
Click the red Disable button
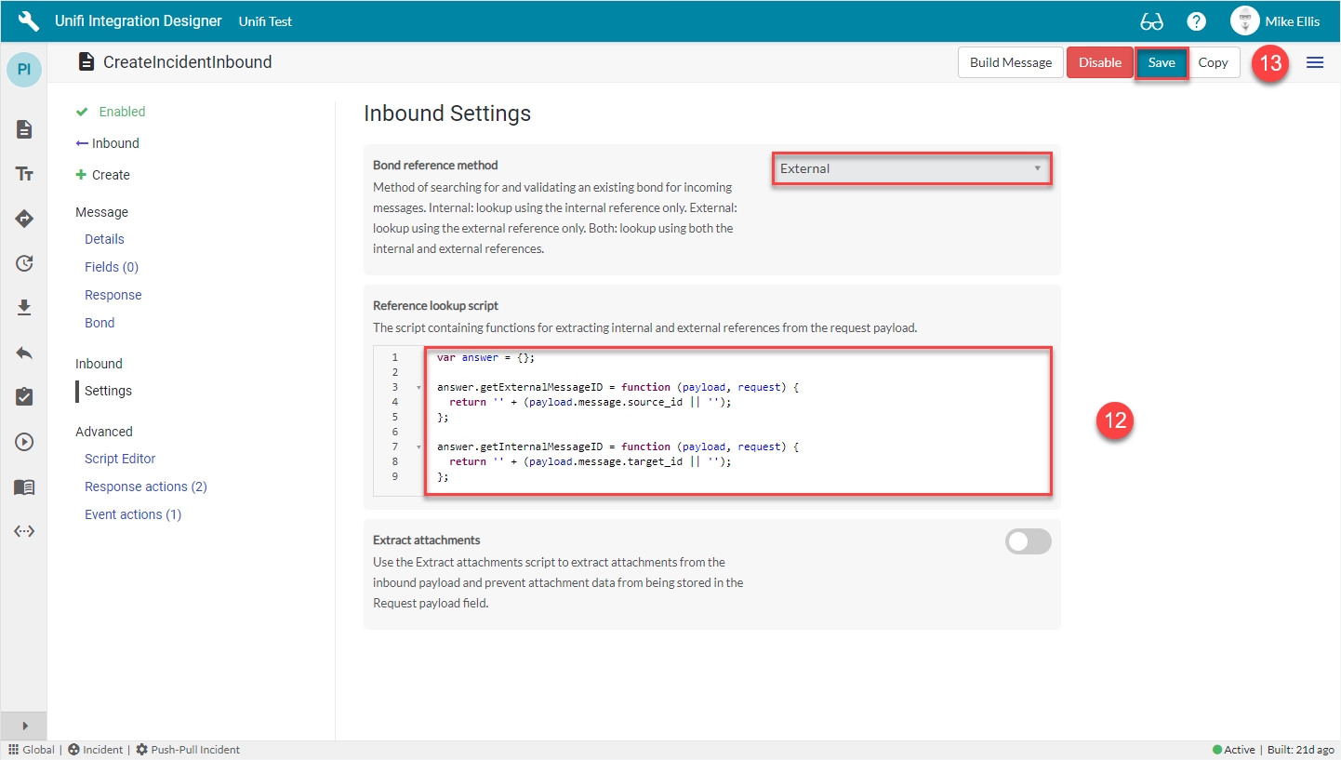[x=1099, y=62]
